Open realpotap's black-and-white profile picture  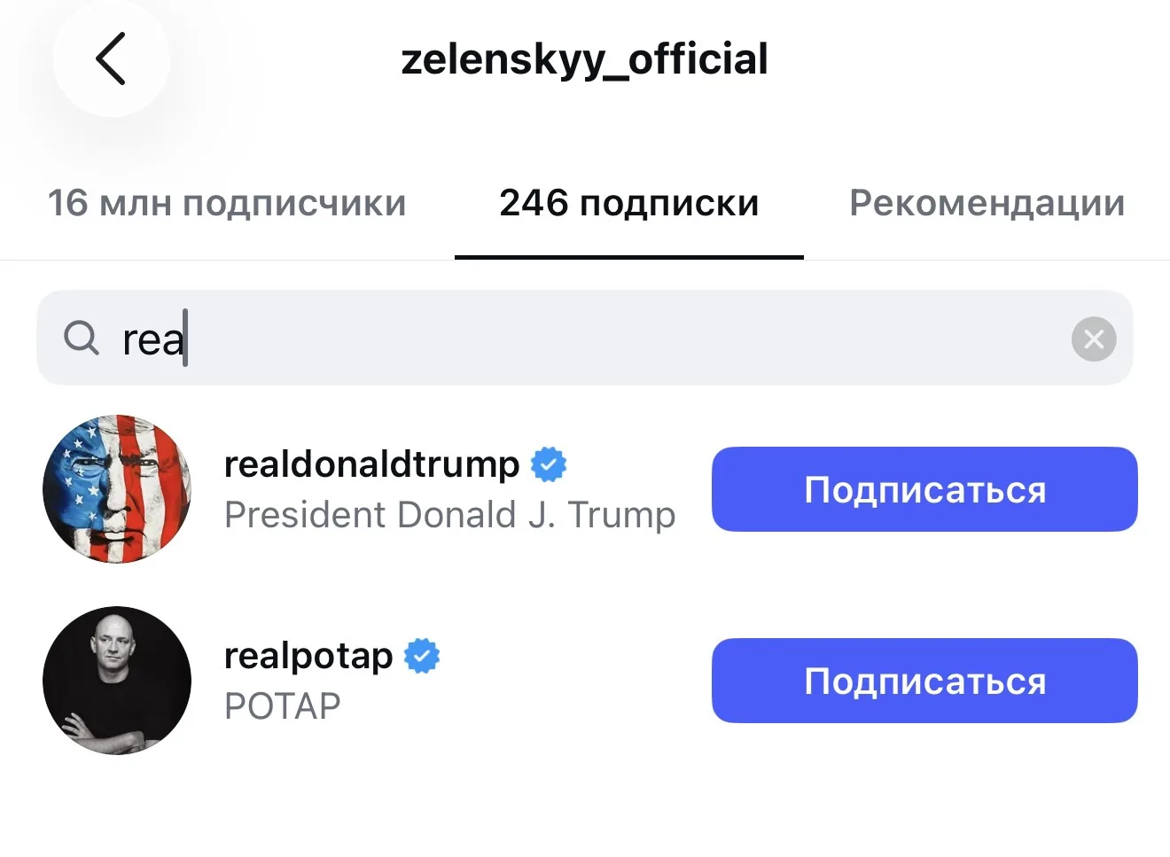click(117, 681)
